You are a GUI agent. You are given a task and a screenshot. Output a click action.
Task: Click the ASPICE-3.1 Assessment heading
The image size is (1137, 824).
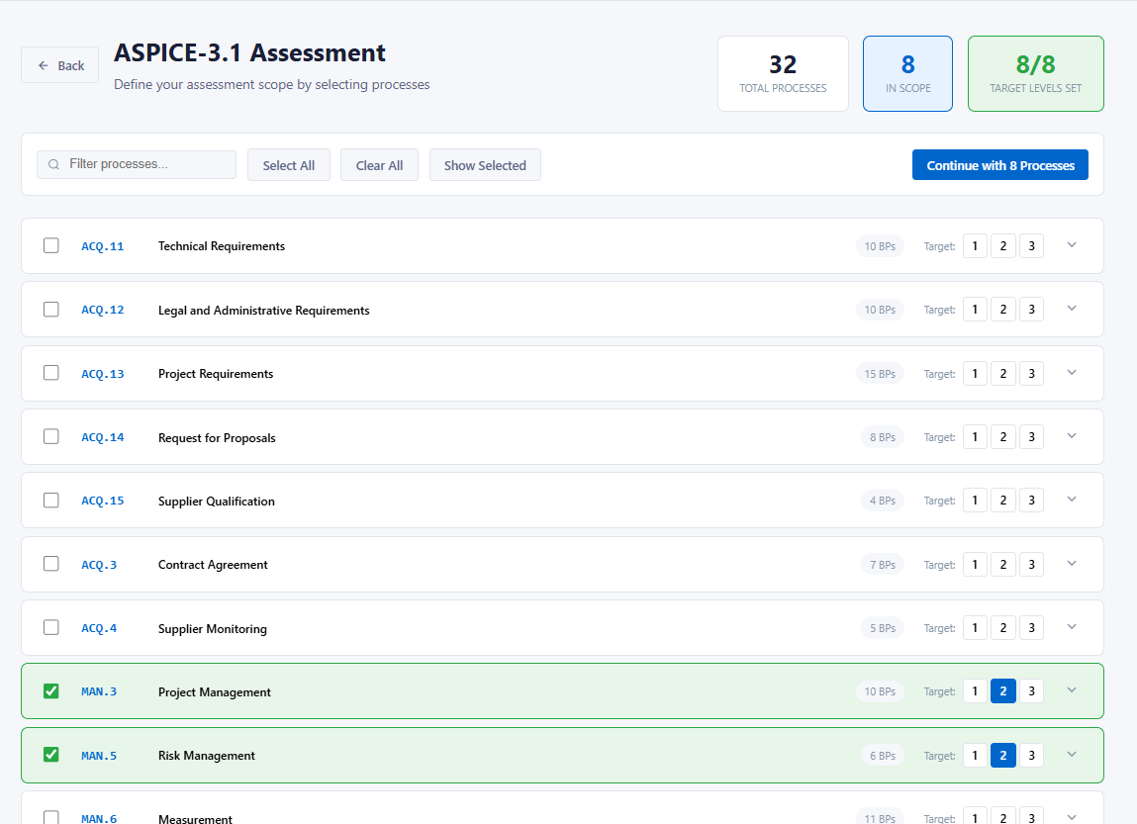(249, 52)
